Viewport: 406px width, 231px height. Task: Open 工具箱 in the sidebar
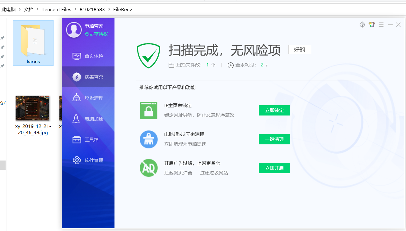pos(88,139)
